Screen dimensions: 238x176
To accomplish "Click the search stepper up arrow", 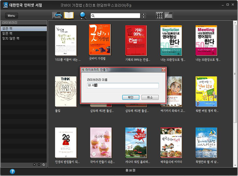I will (143, 14).
